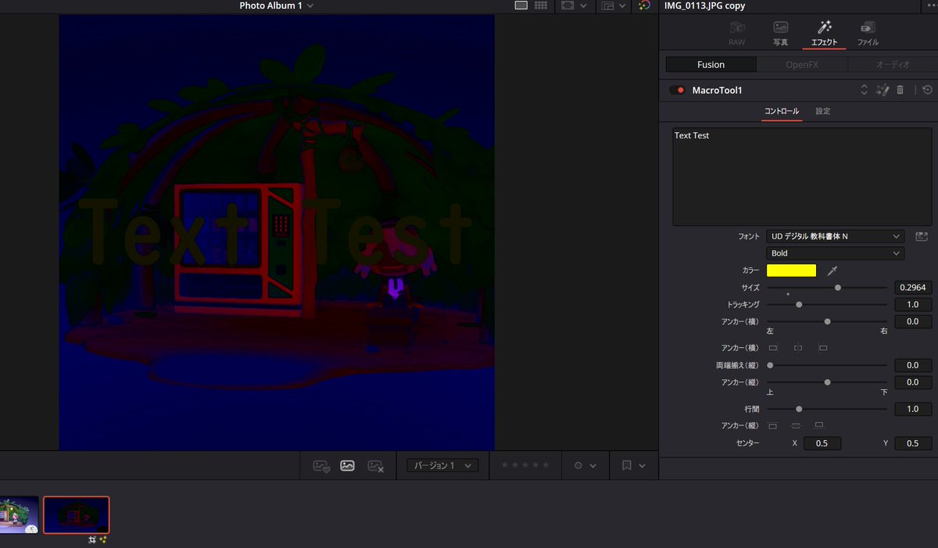938x548 pixels.
Task: Click the アンカー(縦) slider handle
Action: 828,382
